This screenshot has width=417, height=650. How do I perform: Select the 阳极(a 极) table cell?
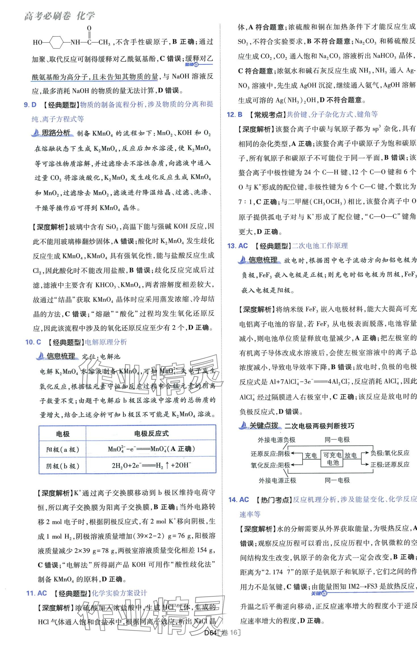click(63, 449)
